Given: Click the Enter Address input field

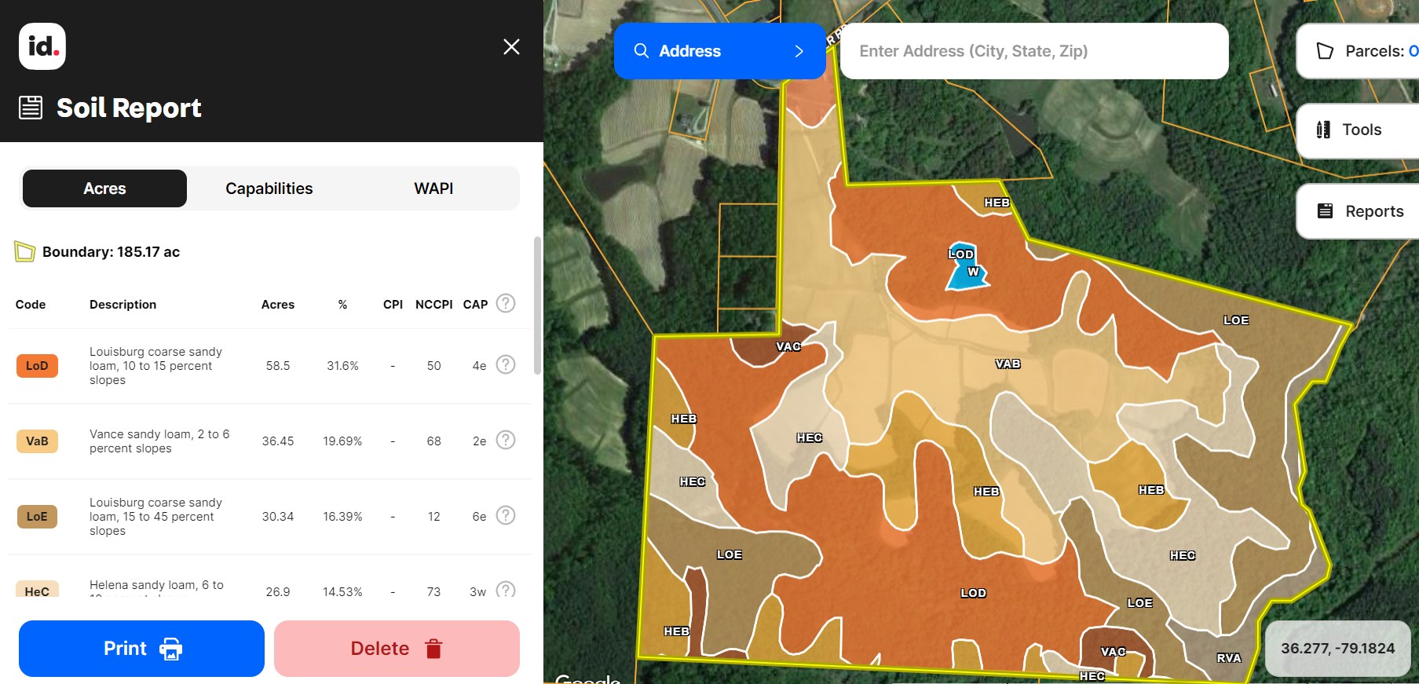Looking at the screenshot, I should coord(1033,51).
